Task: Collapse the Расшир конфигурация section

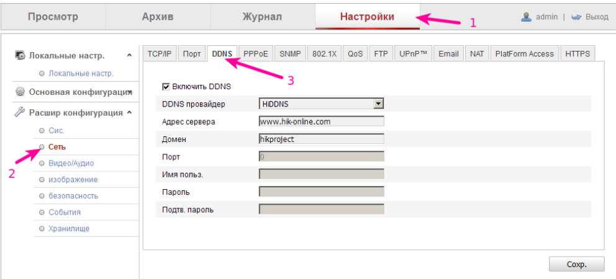Action: point(129,113)
